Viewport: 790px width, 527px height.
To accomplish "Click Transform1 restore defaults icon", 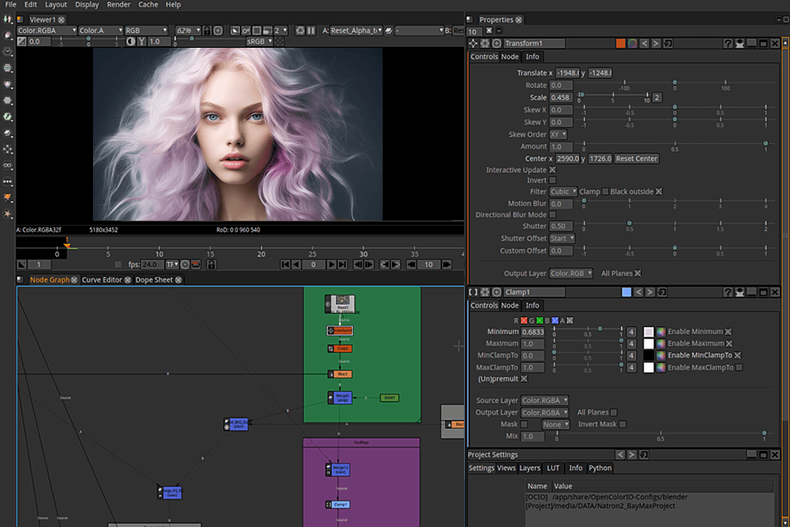I will (667, 44).
